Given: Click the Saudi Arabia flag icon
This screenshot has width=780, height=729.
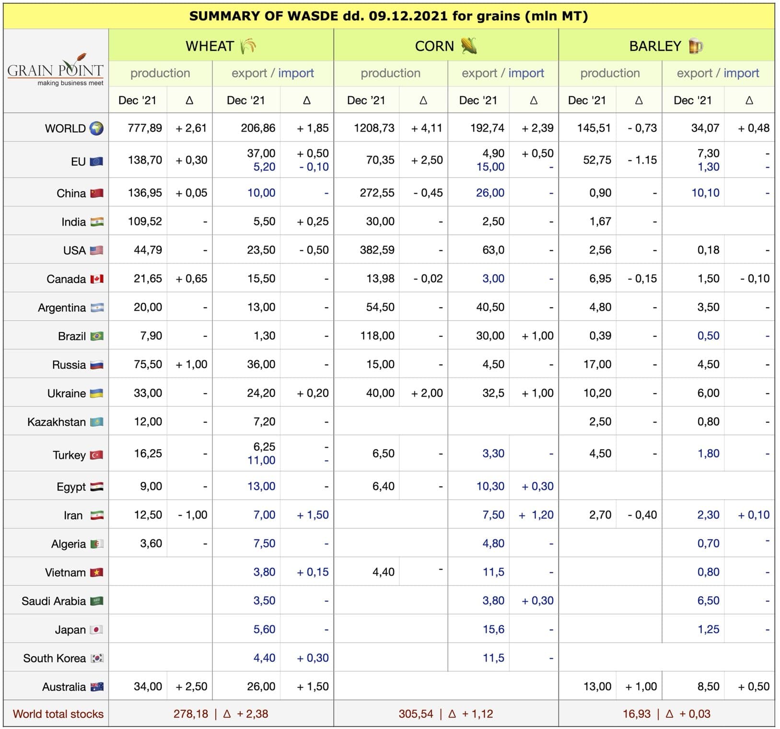Looking at the screenshot, I should (97, 601).
